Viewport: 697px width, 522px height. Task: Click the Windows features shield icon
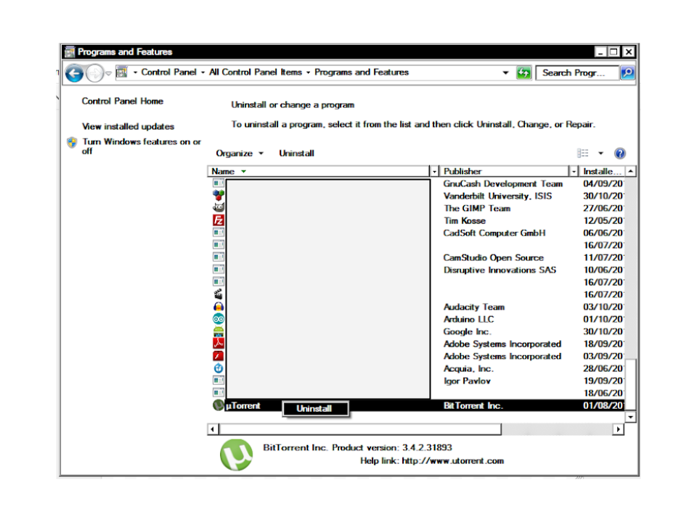(x=72, y=142)
